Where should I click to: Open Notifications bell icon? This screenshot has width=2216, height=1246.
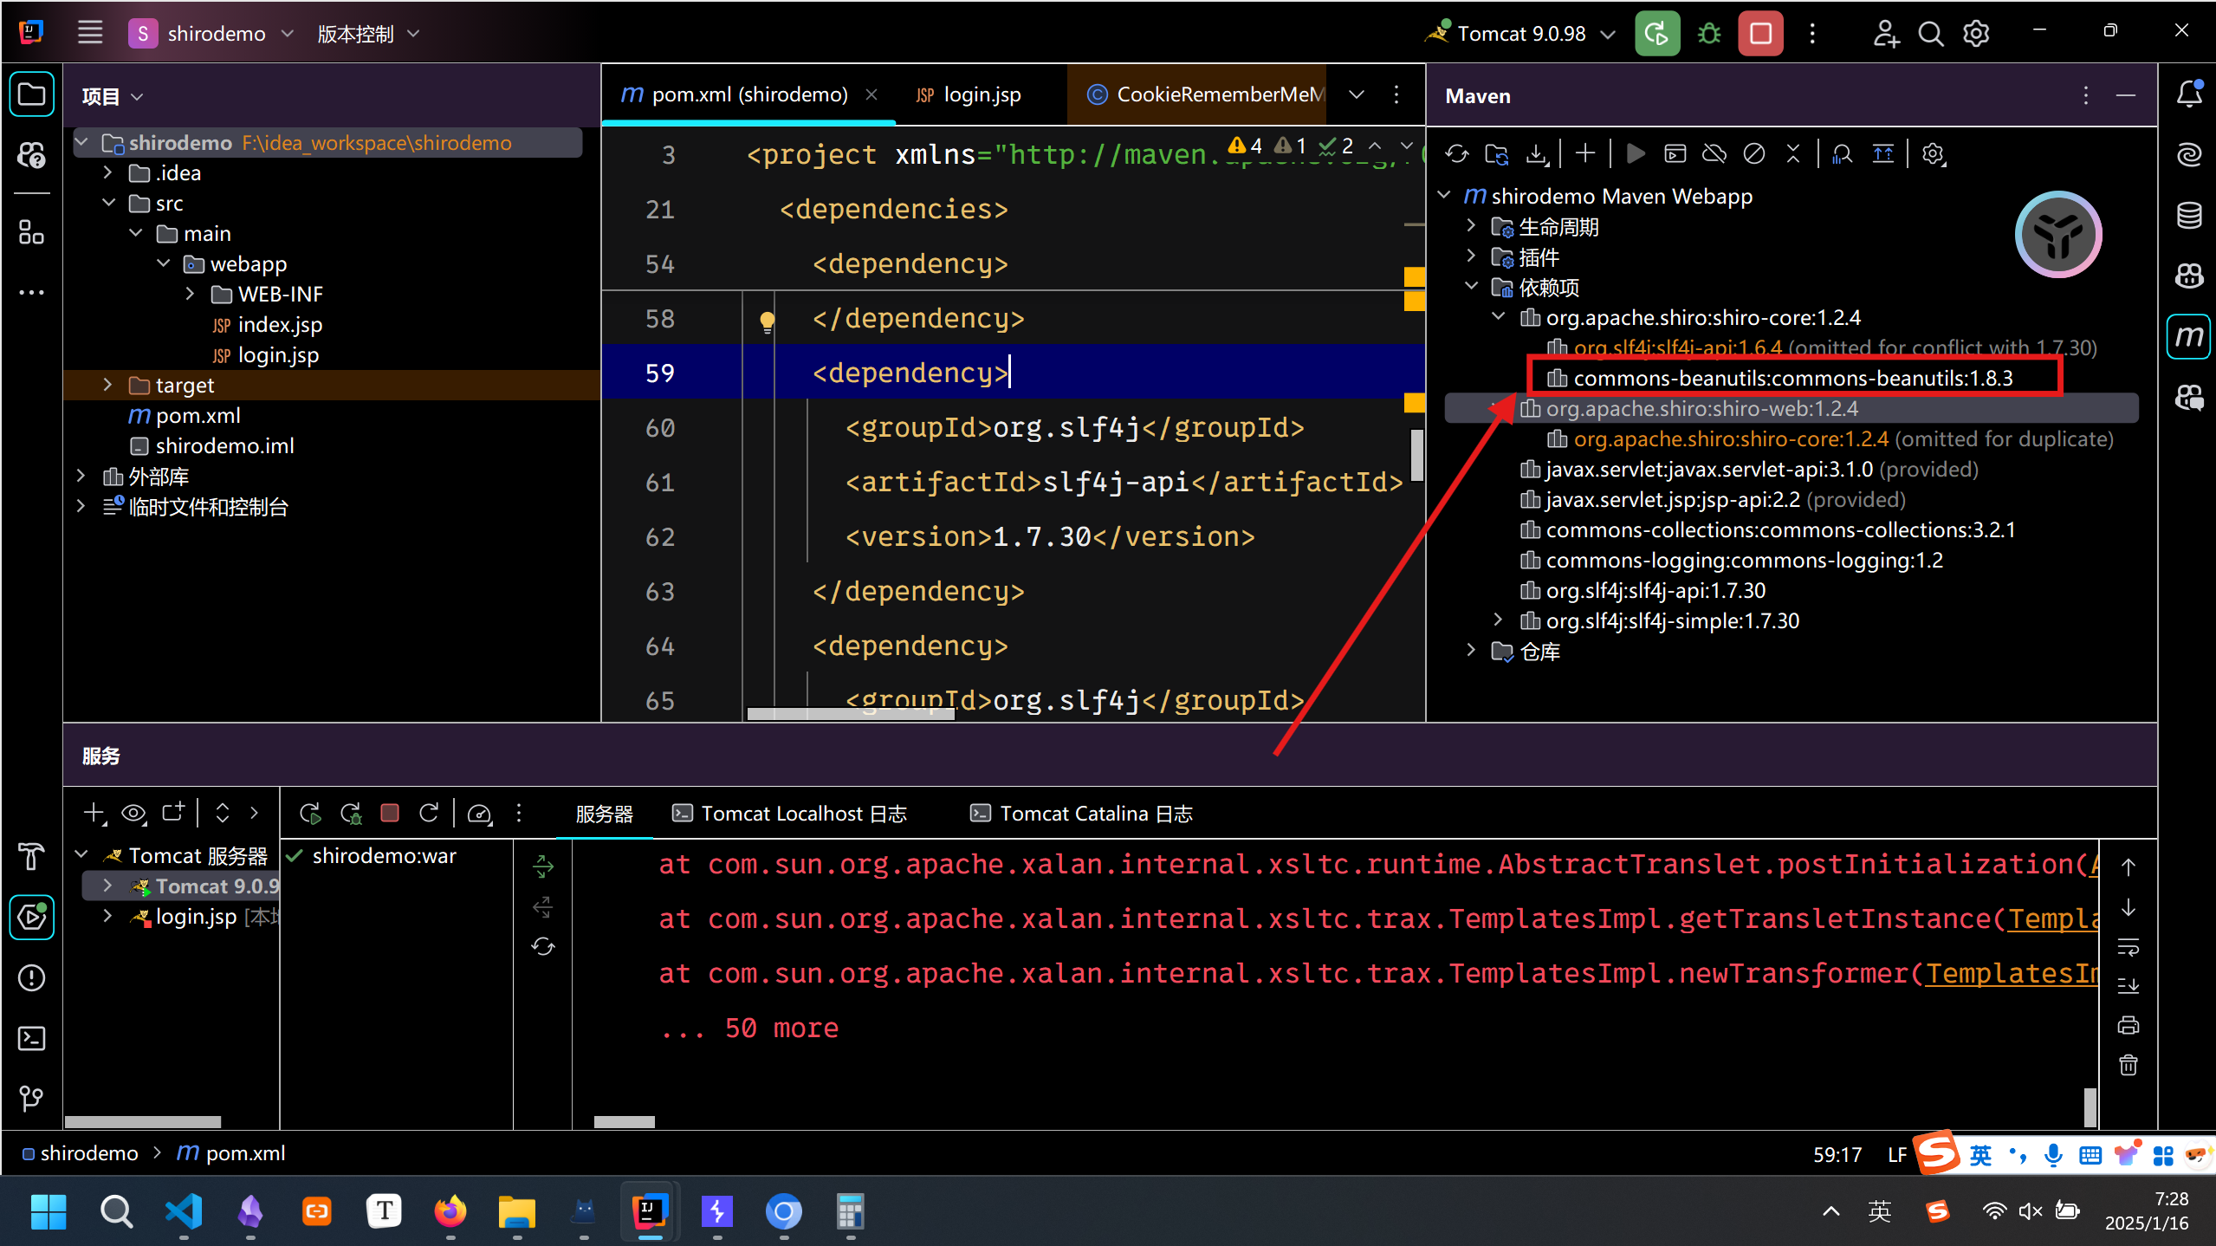click(2189, 93)
